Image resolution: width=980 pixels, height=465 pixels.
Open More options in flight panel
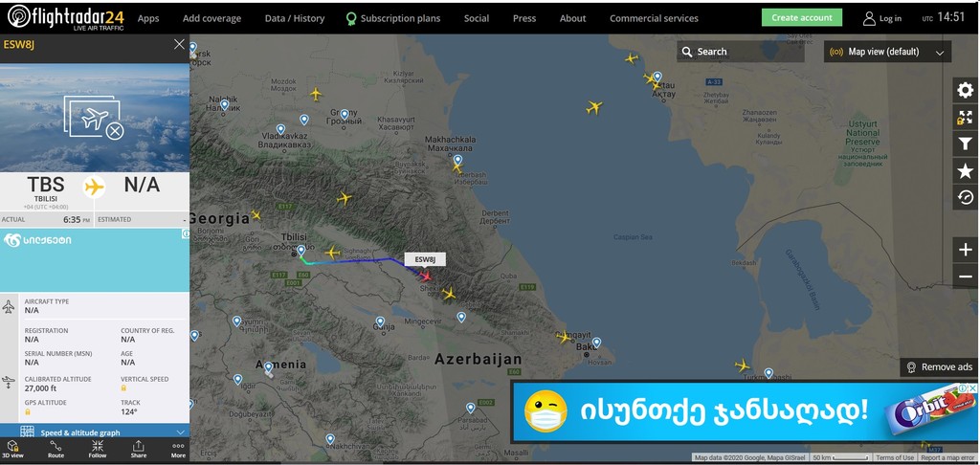coord(178,449)
